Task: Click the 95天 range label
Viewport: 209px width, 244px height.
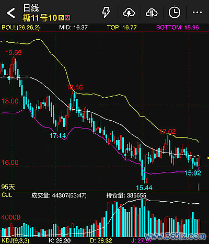Action: 8,187
